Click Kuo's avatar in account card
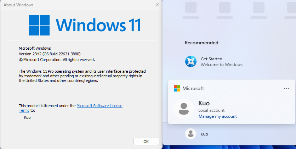This screenshot has height=149, width=296. tap(184, 109)
